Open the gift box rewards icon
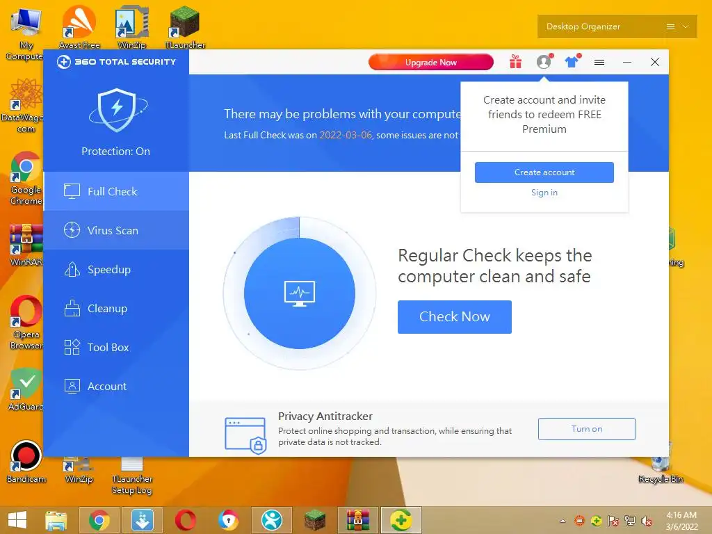The image size is (712, 534). click(x=515, y=62)
